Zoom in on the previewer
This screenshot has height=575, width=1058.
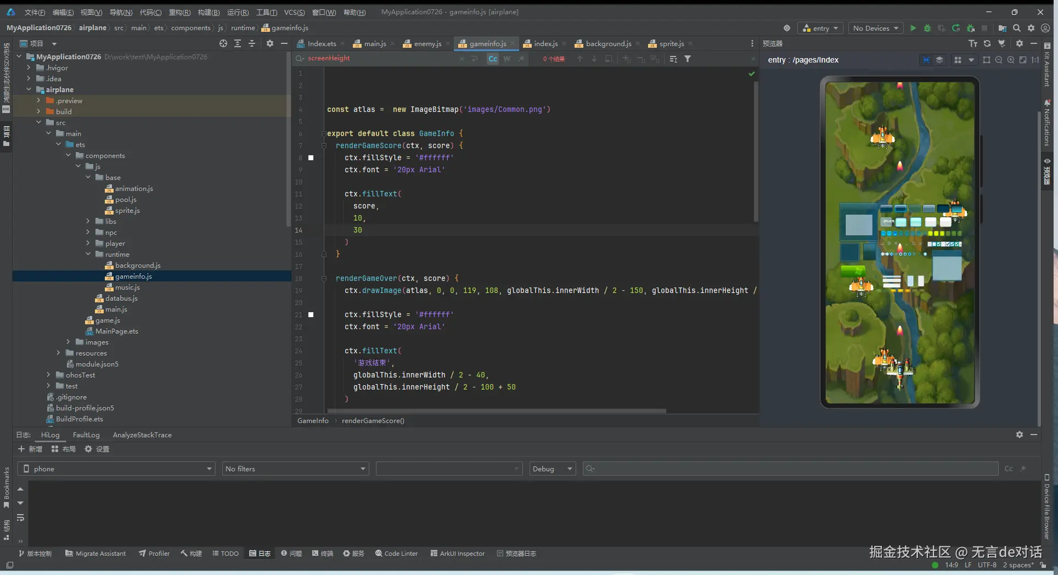(1011, 60)
